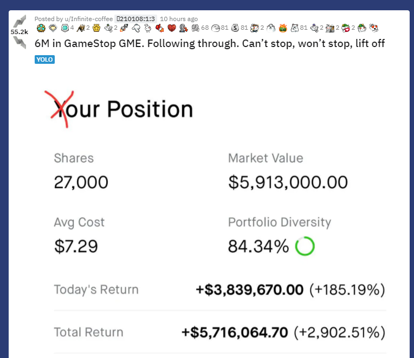Viewport: 414px width, 358px height.
Task: Click the white ghost award icon
Action: [271, 28]
